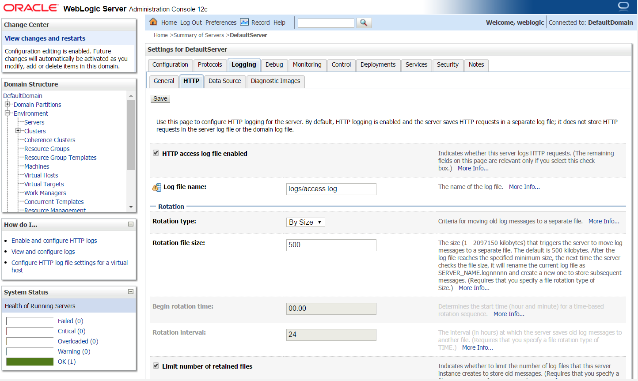Uncheck HTTP access log file enabled
638x381 pixels.
[x=156, y=152]
